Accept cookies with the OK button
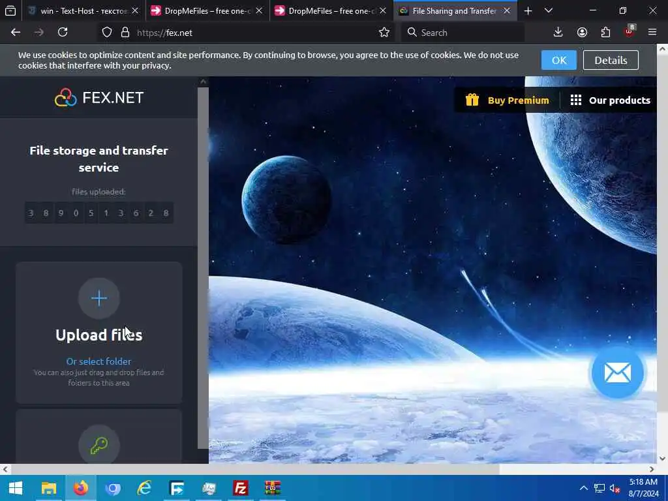The width and height of the screenshot is (668, 501). 559,60
